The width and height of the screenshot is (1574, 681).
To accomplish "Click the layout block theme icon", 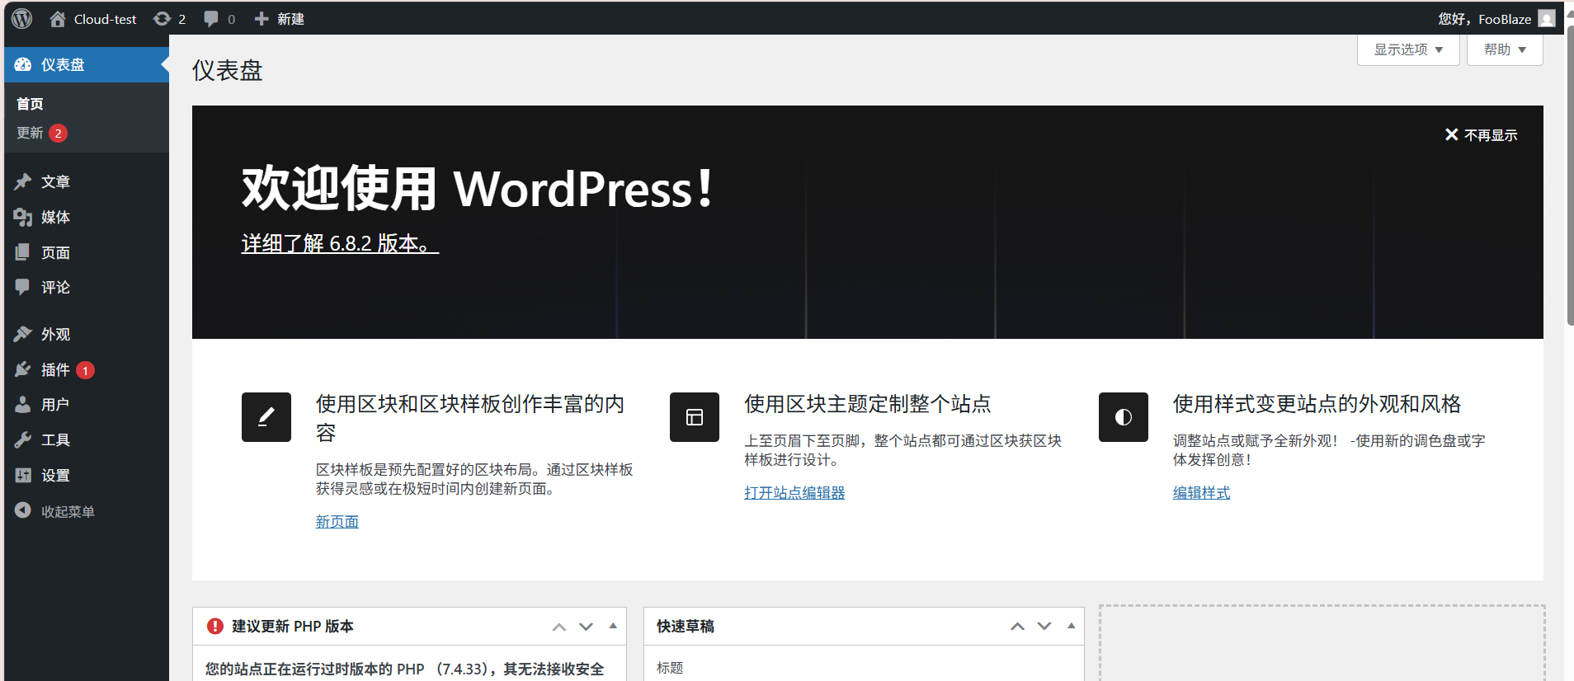I will click(695, 417).
